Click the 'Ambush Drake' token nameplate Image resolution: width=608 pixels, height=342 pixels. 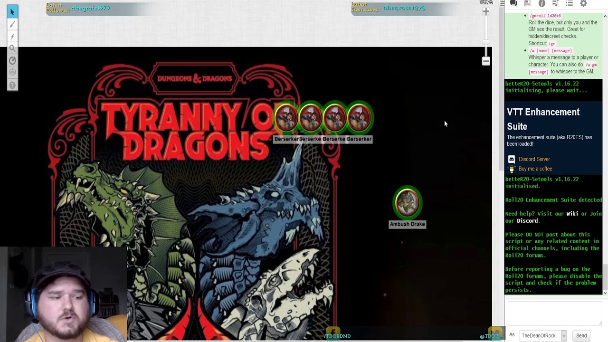408,224
